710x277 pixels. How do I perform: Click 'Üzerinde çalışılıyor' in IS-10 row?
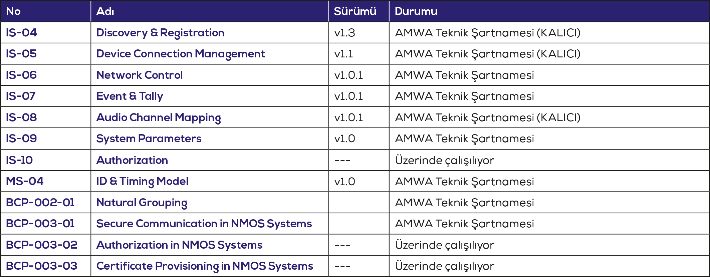pos(444,160)
